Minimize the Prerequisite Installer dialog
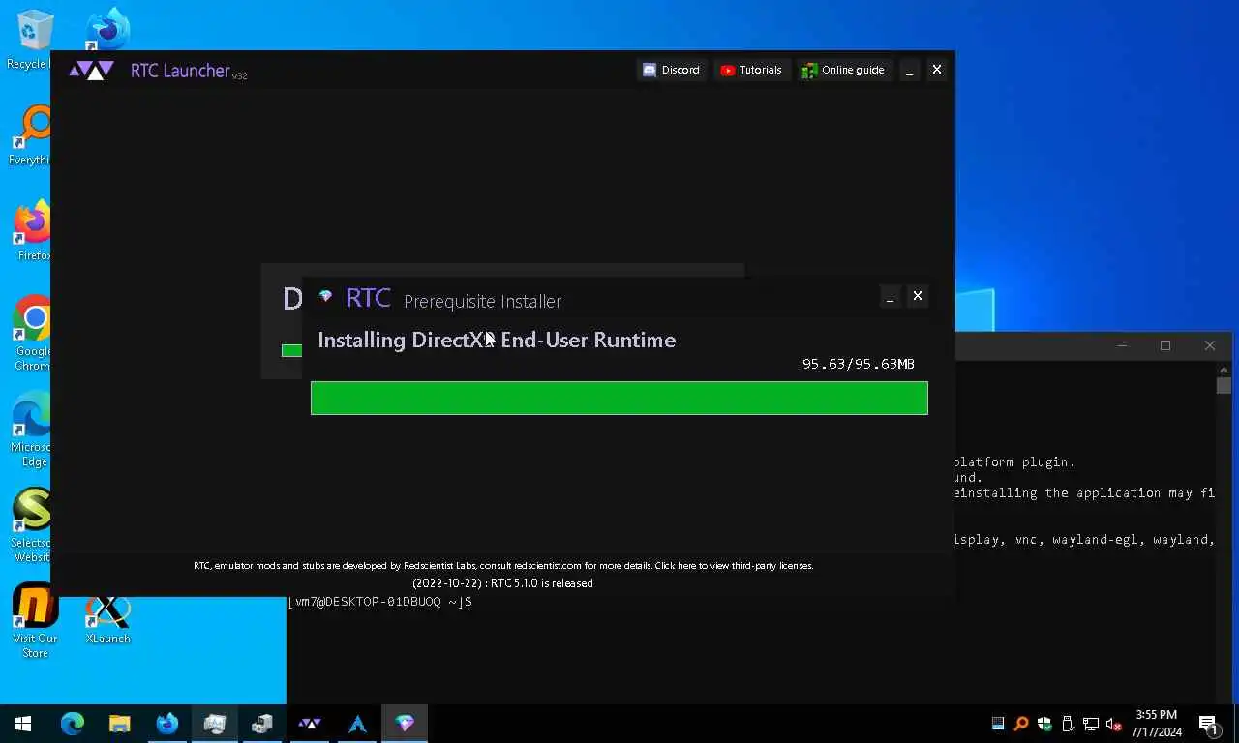 point(890,296)
